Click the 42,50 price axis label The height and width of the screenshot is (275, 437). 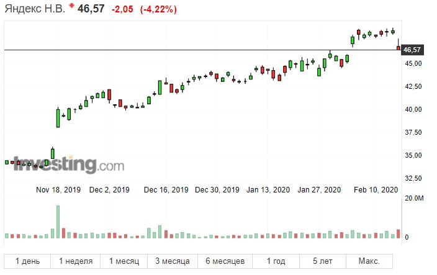point(413,86)
